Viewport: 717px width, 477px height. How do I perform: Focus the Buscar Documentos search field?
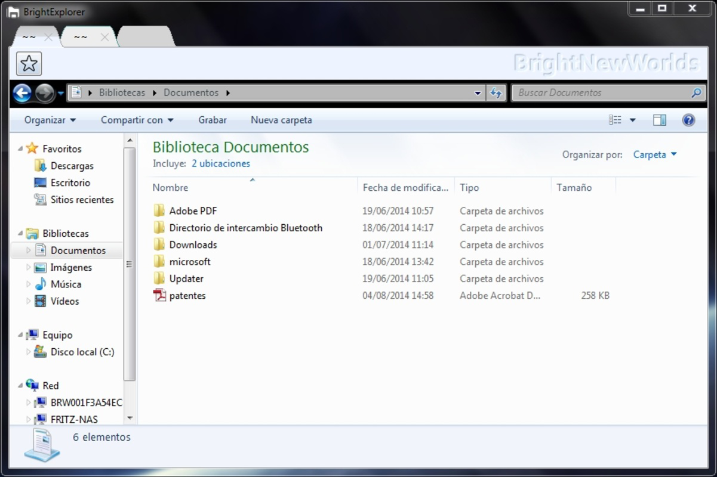coord(608,92)
